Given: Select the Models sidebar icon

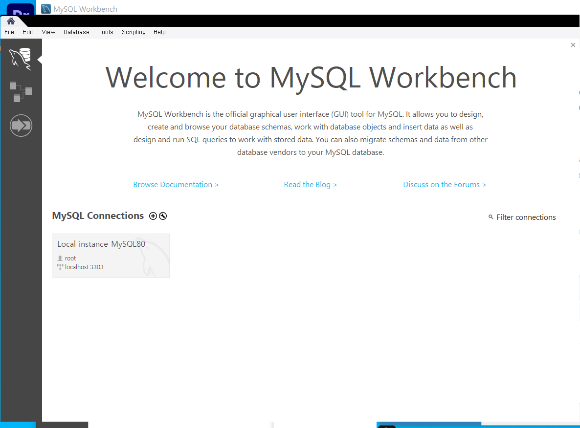Looking at the screenshot, I should [21, 92].
